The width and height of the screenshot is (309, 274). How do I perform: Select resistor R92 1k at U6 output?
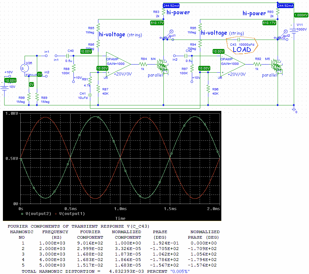[x=257, y=64]
